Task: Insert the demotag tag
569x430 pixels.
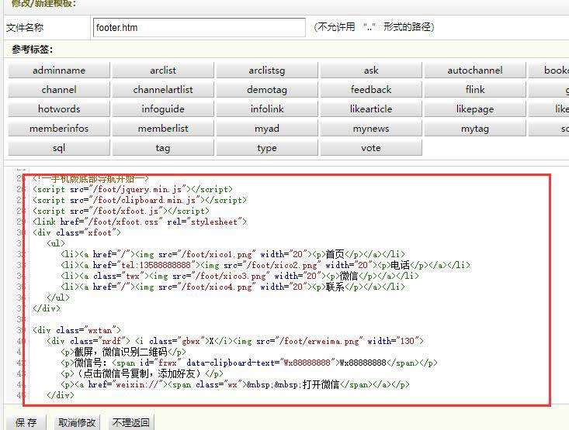Action: tap(267, 89)
